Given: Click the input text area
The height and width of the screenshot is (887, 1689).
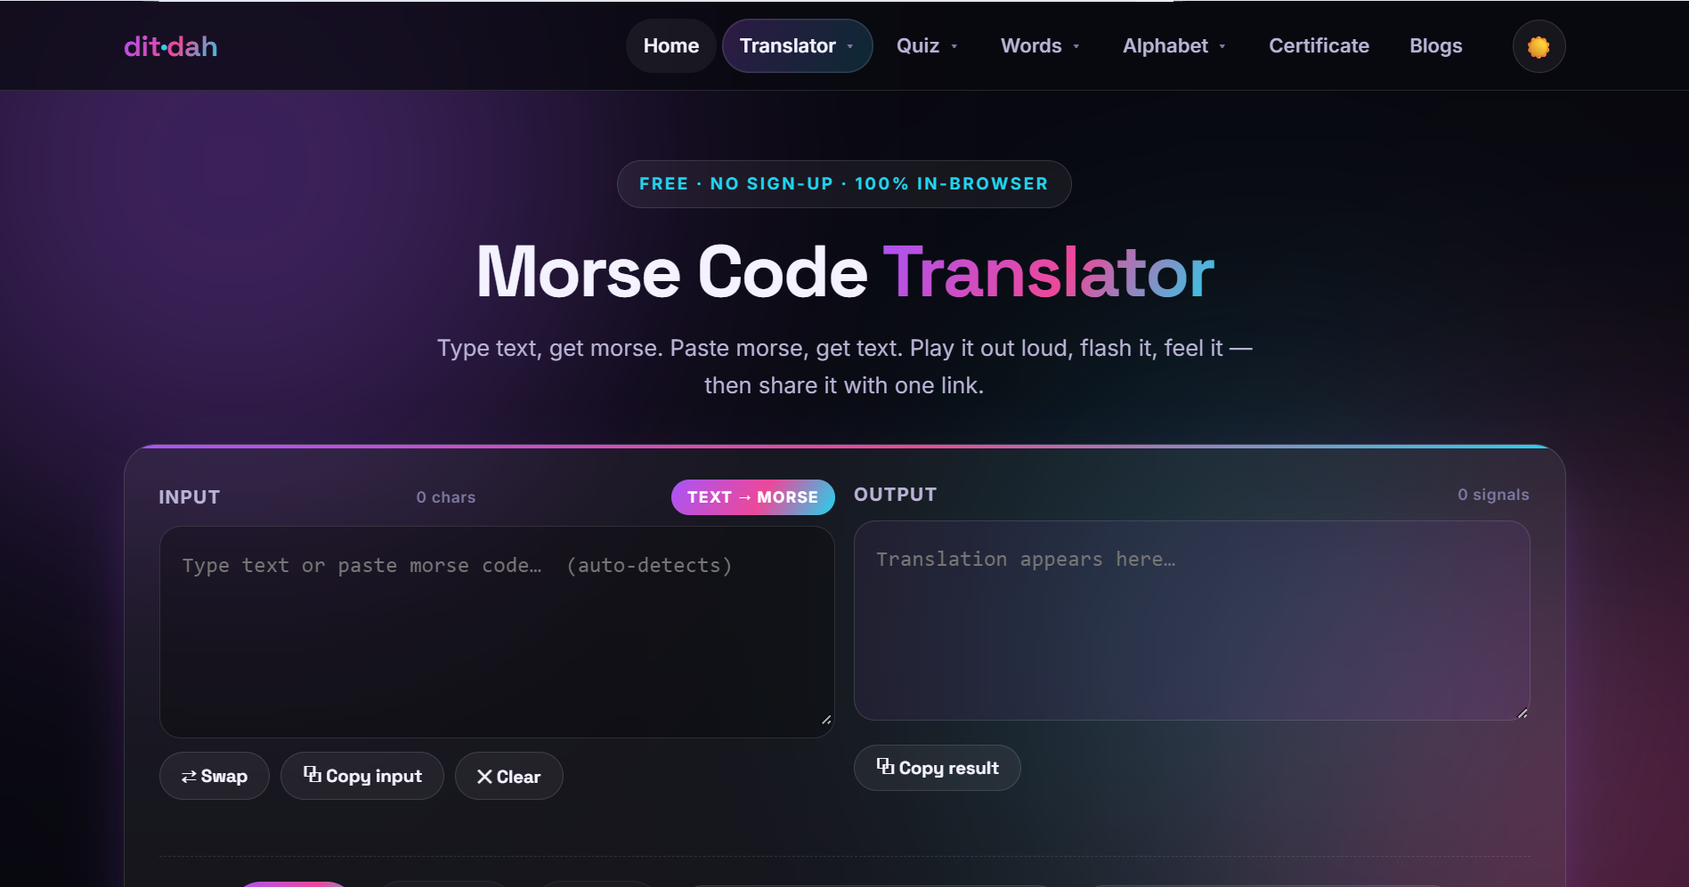Looking at the screenshot, I should (x=497, y=632).
